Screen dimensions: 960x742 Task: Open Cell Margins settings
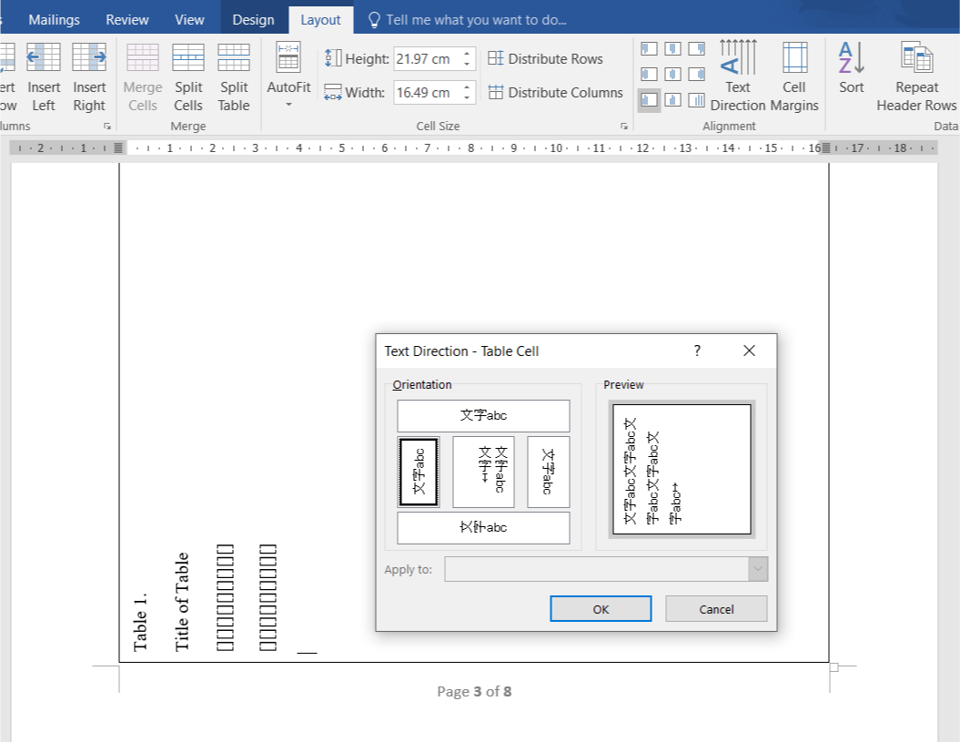click(x=794, y=76)
